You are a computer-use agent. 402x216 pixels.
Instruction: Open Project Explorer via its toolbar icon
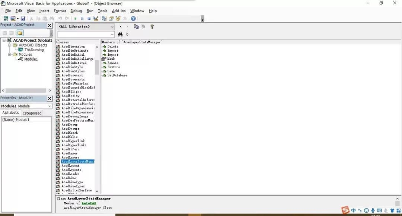click(x=104, y=19)
